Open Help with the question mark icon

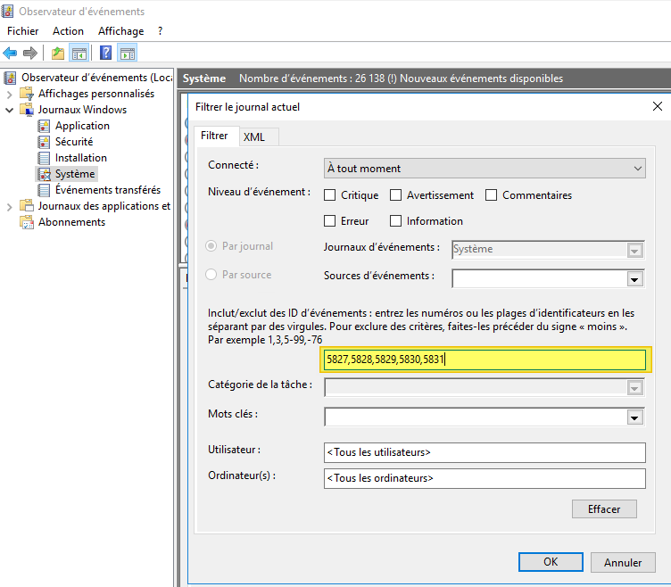click(106, 54)
